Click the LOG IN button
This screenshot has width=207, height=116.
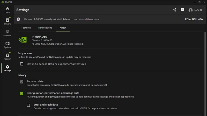tap(198, 10)
